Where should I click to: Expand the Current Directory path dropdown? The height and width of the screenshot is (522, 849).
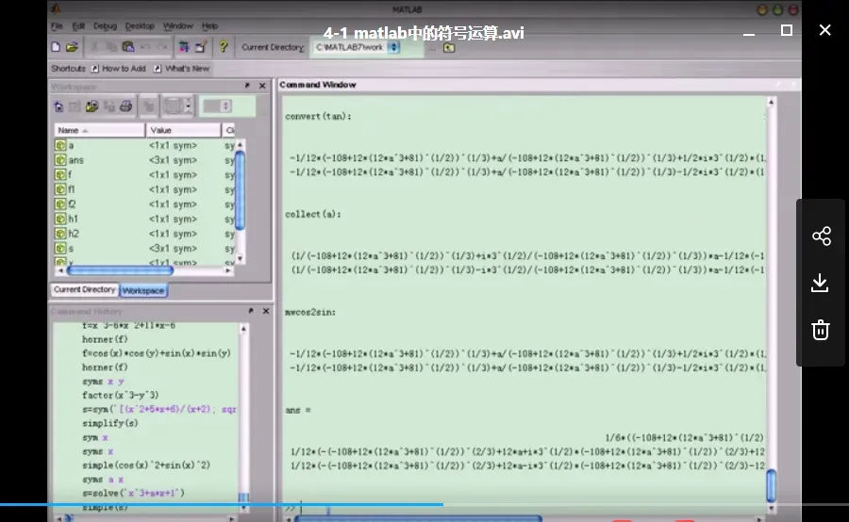pos(394,48)
